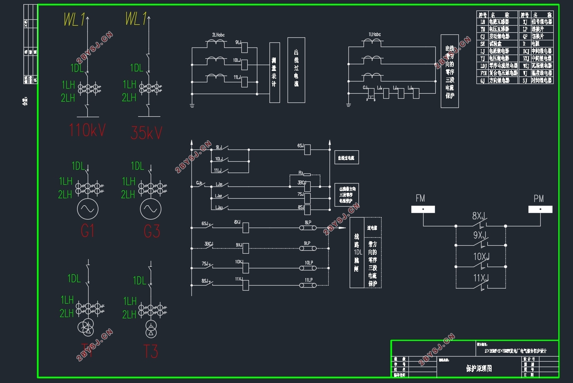Image resolution: width=573 pixels, height=383 pixels.
Task: Click legend row LDJ 零序电流继电器
Action: pos(498,66)
